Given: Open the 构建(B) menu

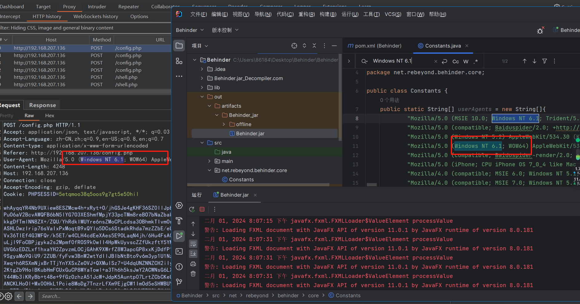Looking at the screenshot, I should pos(328,14).
